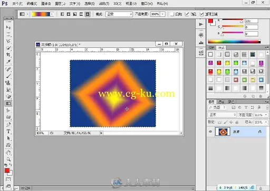Open the Histogram panel icon

point(201,43)
